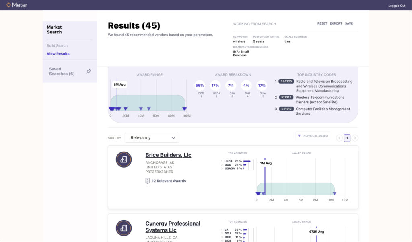Click Cynergy Professional Systems building avatar icon
This screenshot has height=242, width=412.
point(124,228)
